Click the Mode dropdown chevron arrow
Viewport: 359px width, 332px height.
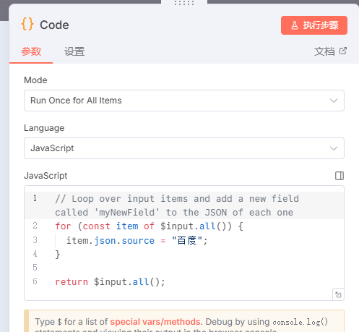coord(334,101)
